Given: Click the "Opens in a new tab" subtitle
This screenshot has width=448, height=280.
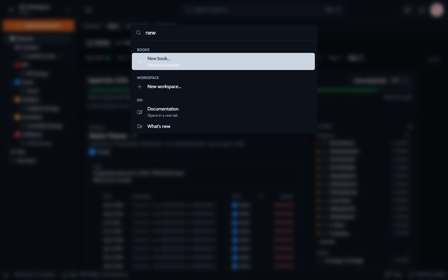Looking at the screenshot, I should [x=163, y=115].
